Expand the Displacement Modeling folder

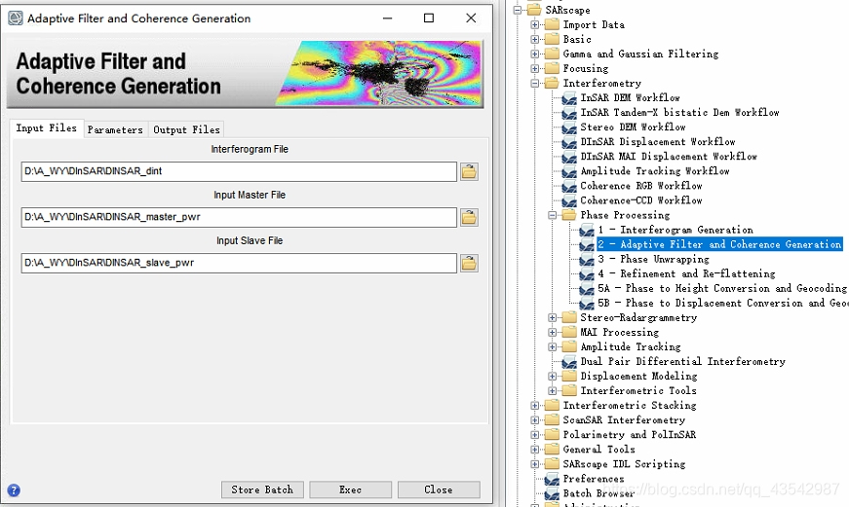click(553, 376)
